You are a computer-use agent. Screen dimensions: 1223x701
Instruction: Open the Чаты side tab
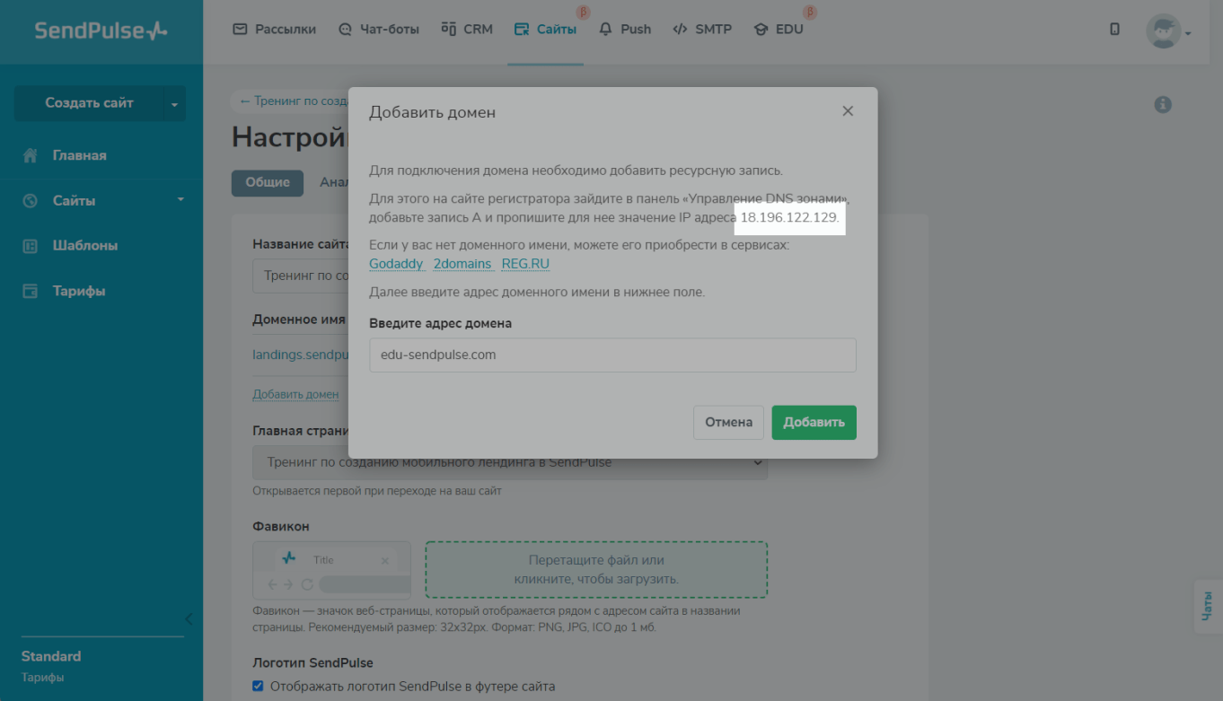point(1207,607)
